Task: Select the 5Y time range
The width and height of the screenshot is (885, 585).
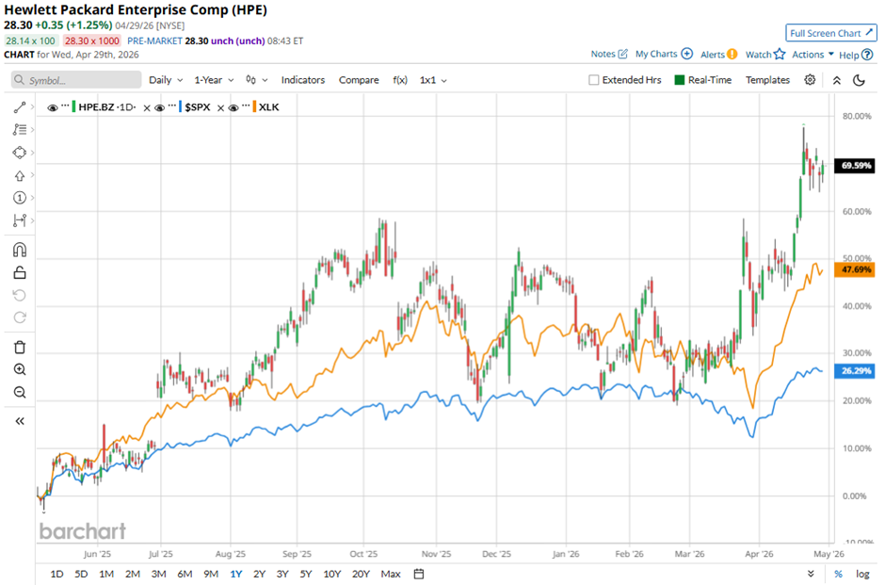Action: point(305,574)
